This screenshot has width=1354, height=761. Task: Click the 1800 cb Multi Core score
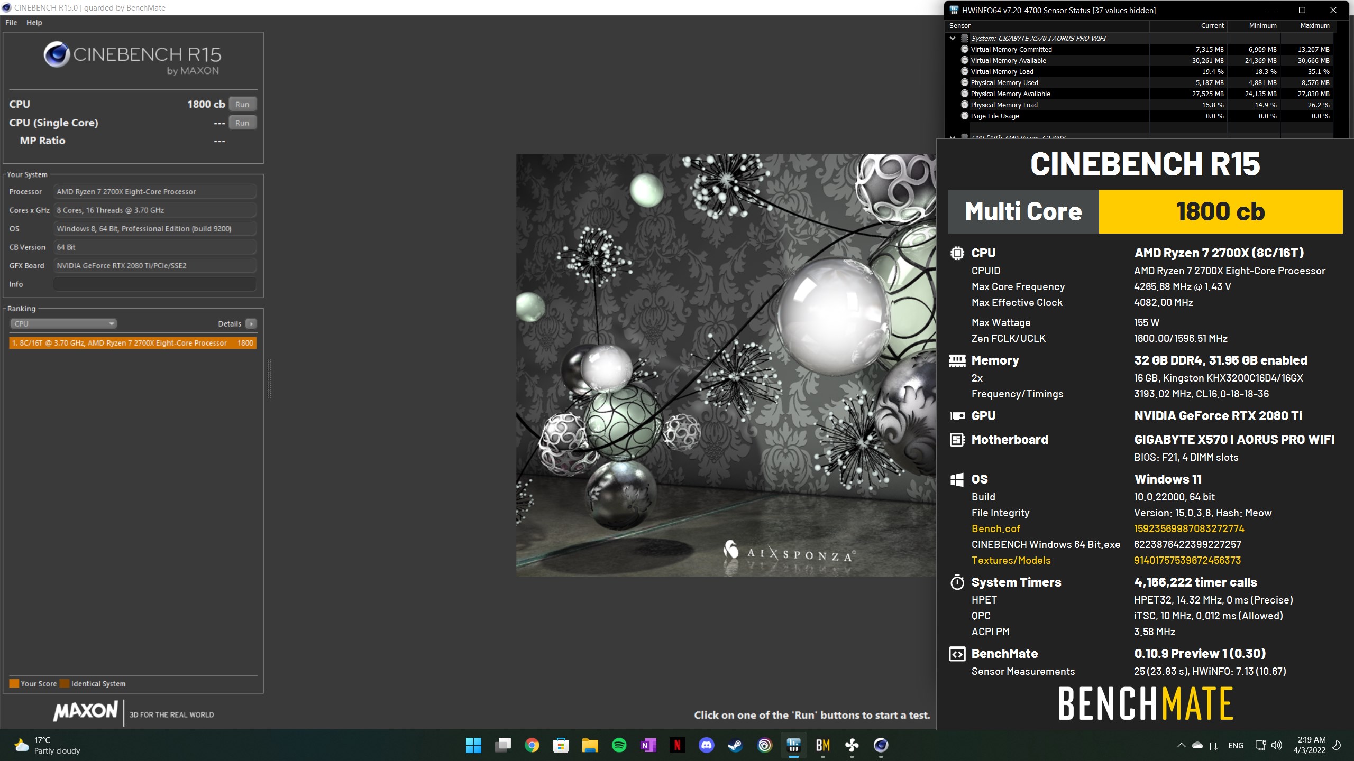point(1220,211)
